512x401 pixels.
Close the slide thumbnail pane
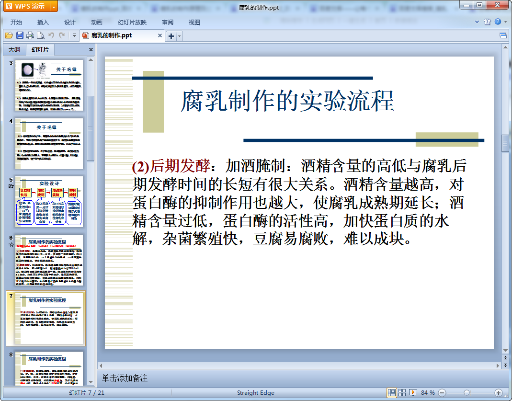click(91, 50)
